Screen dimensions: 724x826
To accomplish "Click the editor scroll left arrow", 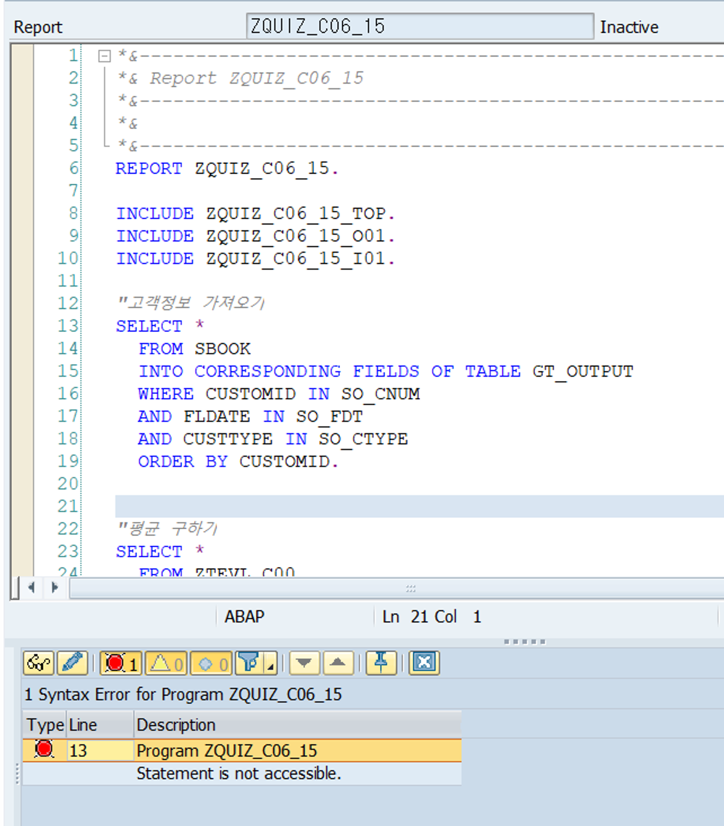I will 32,587.
